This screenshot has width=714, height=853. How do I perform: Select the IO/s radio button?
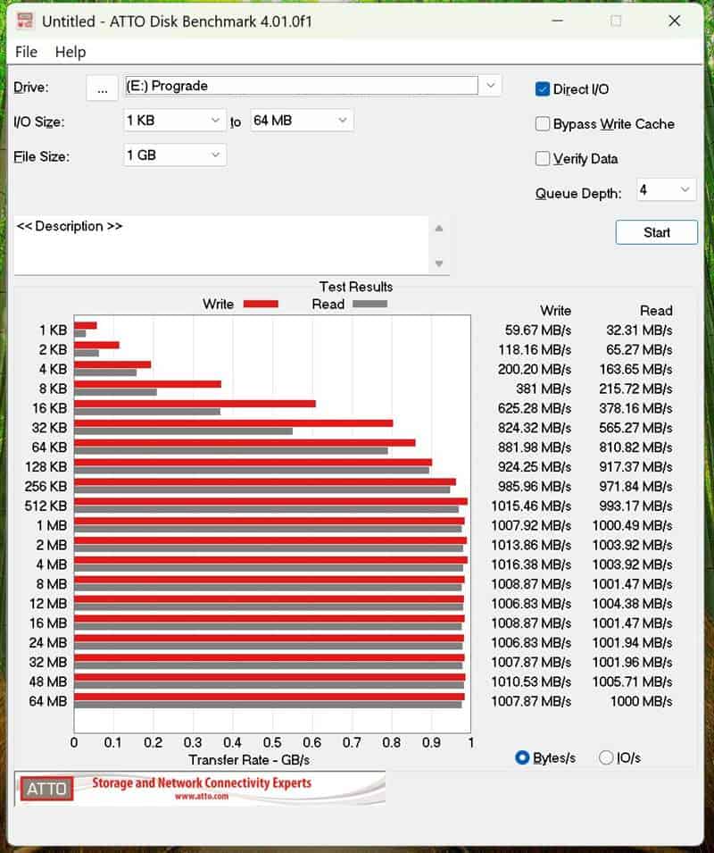pyautogui.click(x=605, y=757)
